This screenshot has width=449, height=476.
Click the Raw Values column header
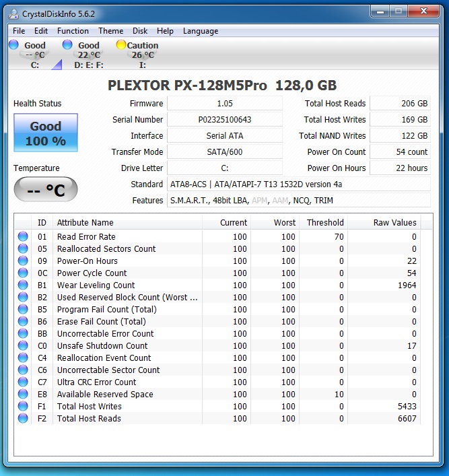point(394,223)
